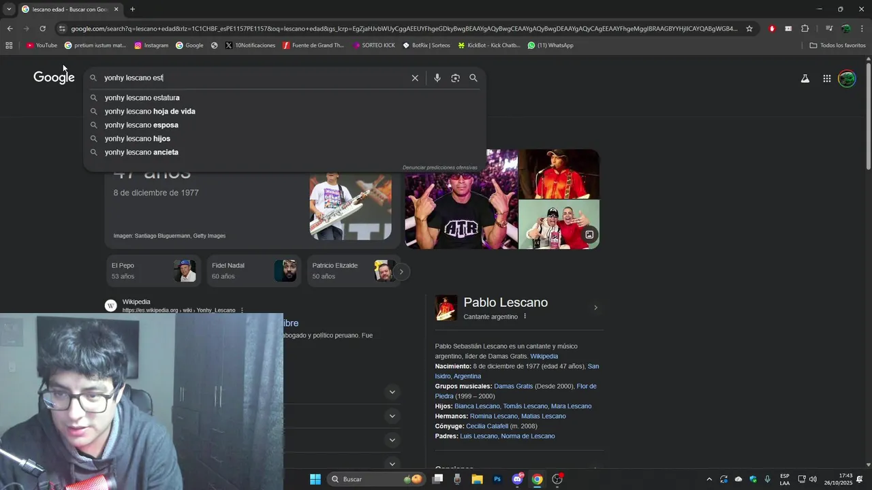
Task: Start voice search with microphone icon
Action: pyautogui.click(x=437, y=78)
